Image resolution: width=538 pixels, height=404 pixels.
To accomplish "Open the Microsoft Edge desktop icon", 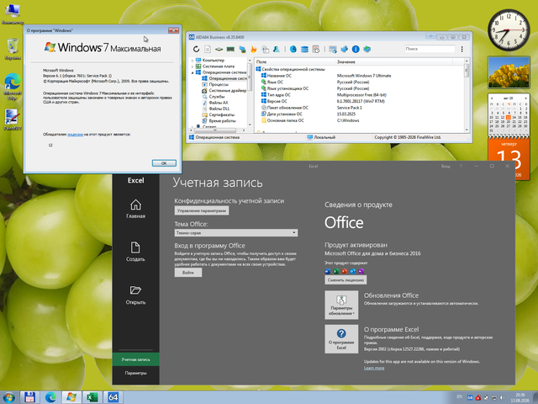I will click(x=13, y=87).
